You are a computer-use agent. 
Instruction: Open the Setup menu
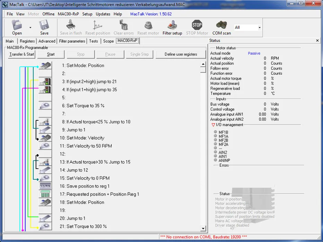click(87, 14)
